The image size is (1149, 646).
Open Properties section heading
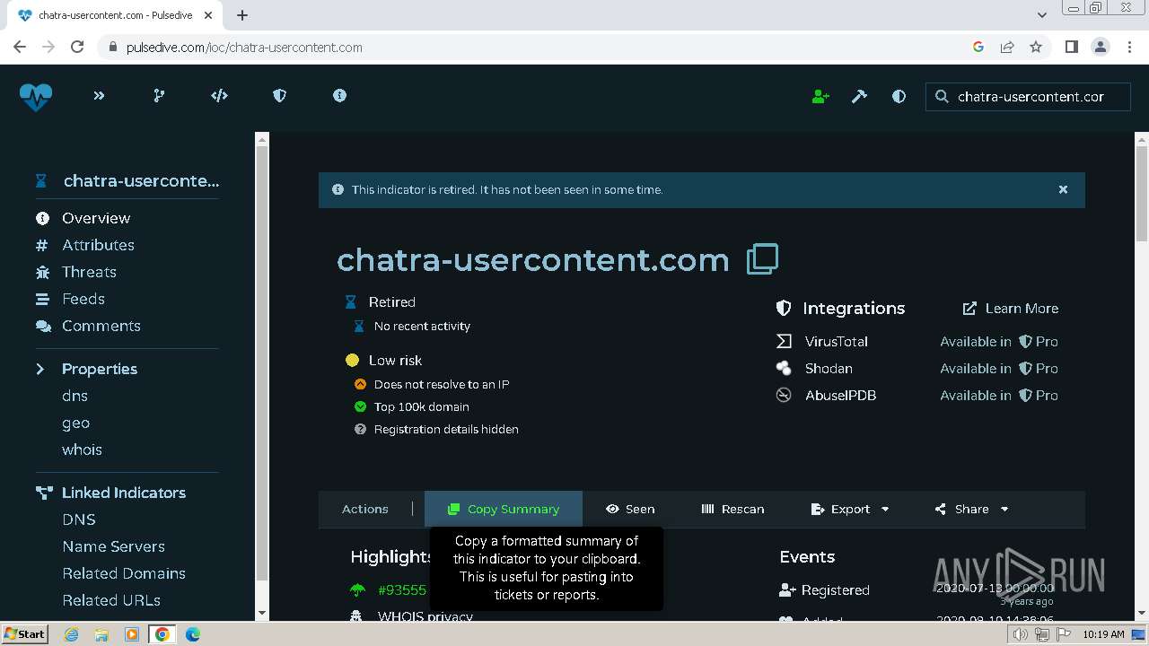click(x=99, y=369)
